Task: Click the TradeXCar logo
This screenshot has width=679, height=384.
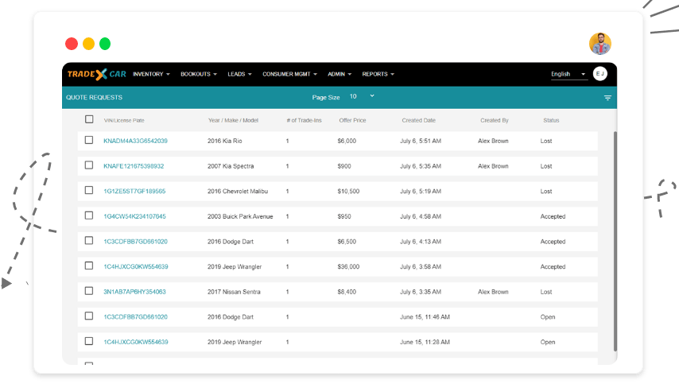Action: pyautogui.click(x=95, y=74)
